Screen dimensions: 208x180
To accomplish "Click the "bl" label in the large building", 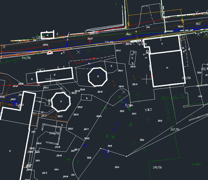I will point(167,68).
